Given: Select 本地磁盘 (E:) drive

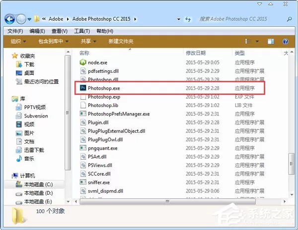Looking at the screenshot, I should tap(38, 201).
